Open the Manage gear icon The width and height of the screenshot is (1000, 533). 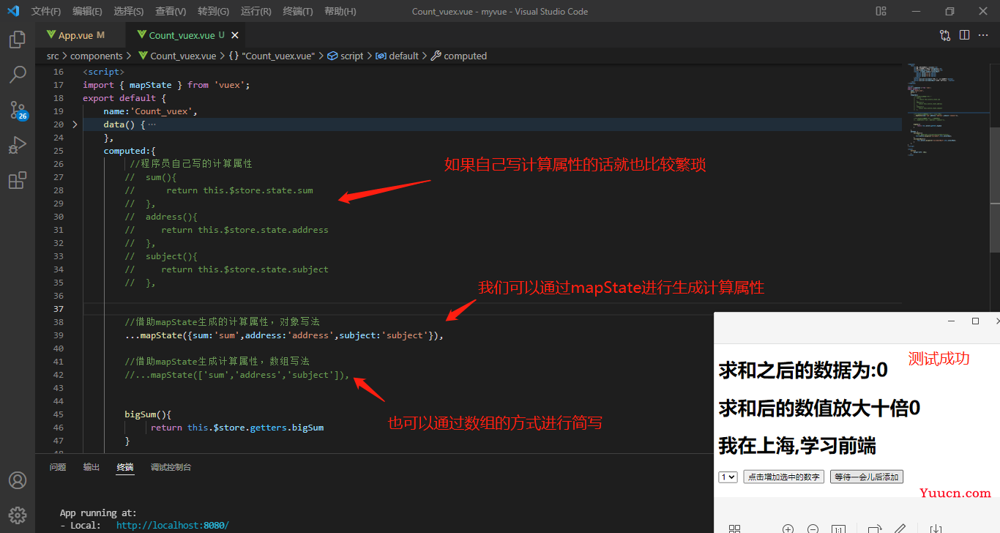[18, 515]
